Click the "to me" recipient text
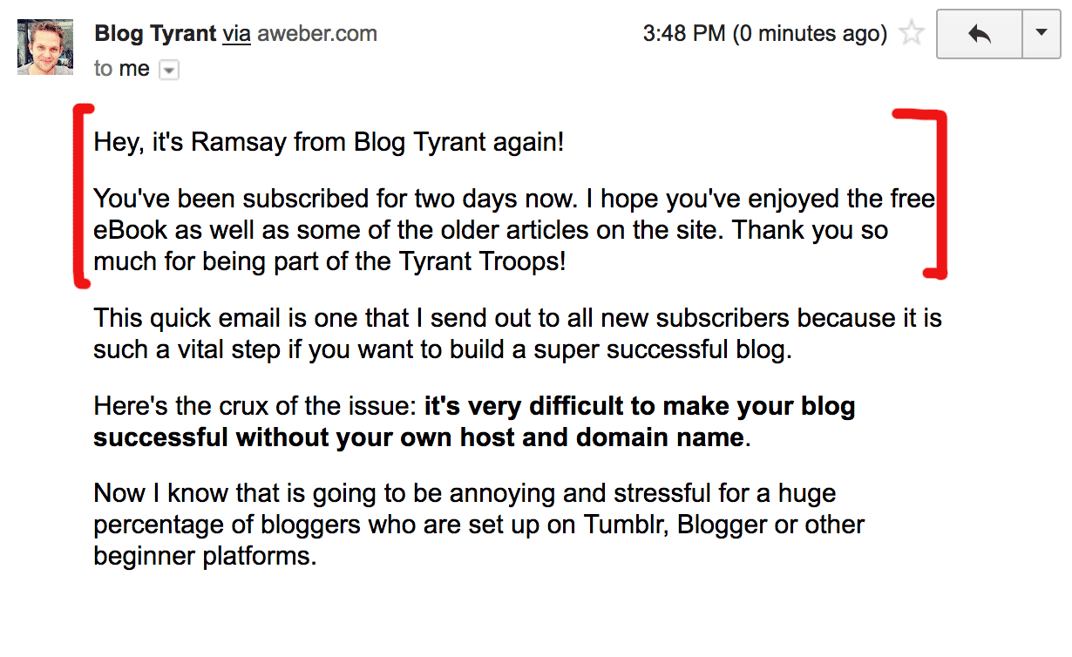The image size is (1072, 657). (x=122, y=69)
